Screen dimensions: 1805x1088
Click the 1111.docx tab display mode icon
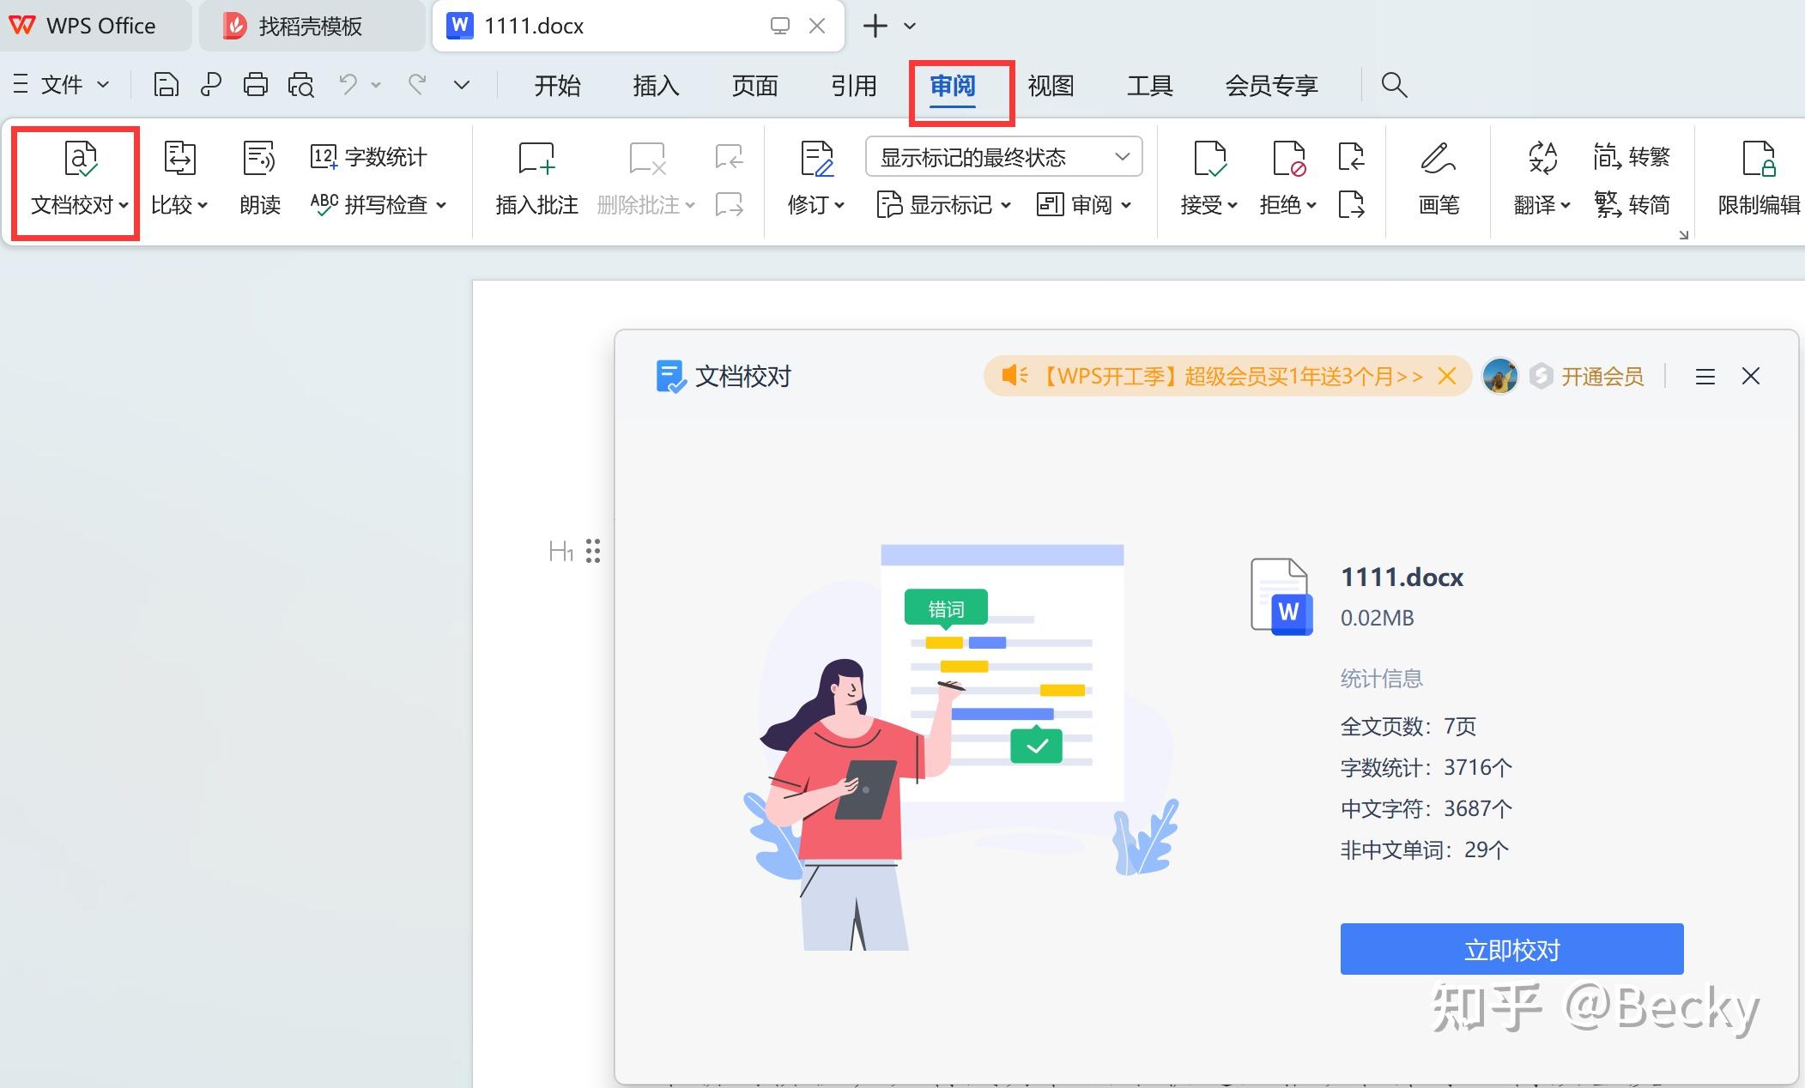coord(779,26)
